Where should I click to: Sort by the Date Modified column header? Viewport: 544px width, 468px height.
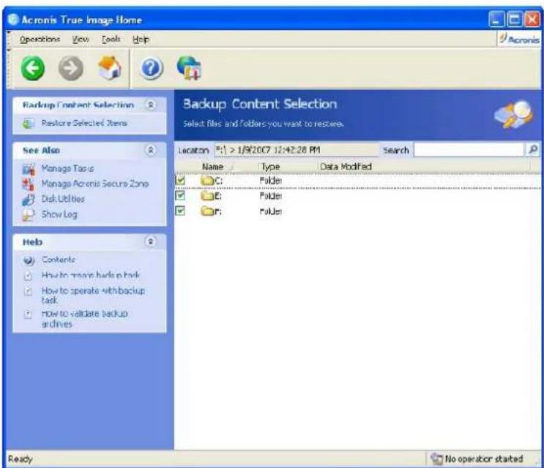(x=346, y=167)
